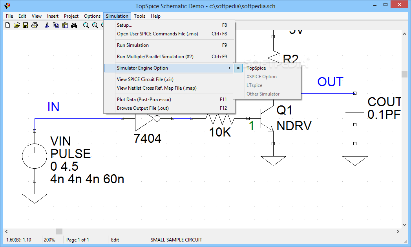The height and width of the screenshot is (247, 411).
Task: Click the horizontal scrollbar thumb
Action: click(x=59, y=231)
